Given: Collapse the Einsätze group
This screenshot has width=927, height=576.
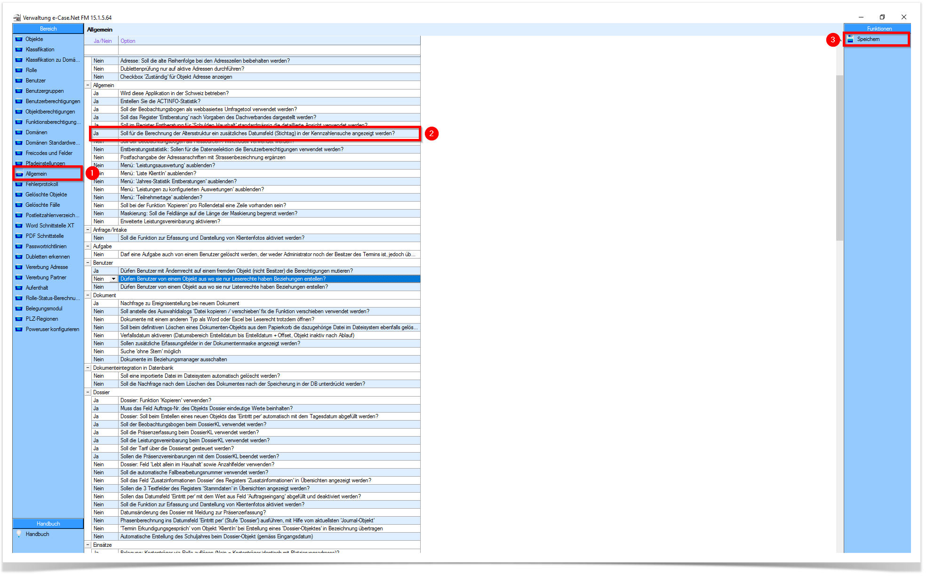Looking at the screenshot, I should (x=88, y=545).
